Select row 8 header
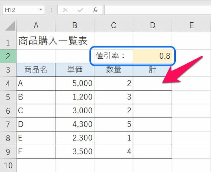Screen dimensions: 211x172 click(8, 138)
